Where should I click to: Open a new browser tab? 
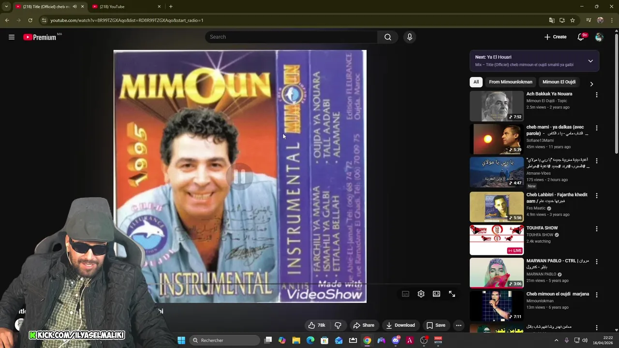tap(171, 7)
